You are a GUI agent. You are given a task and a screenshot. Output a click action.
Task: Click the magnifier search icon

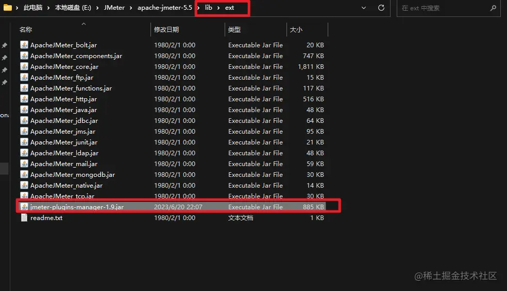tap(493, 8)
